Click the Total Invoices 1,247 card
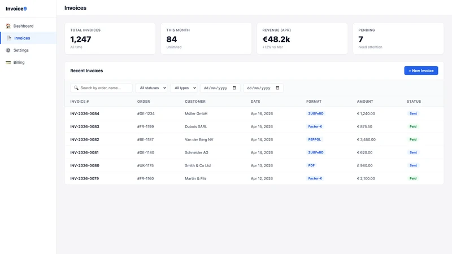The height and width of the screenshot is (254, 452). tap(110, 38)
